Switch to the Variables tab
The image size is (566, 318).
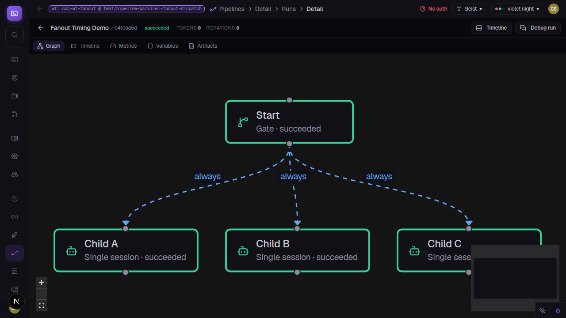tap(163, 46)
